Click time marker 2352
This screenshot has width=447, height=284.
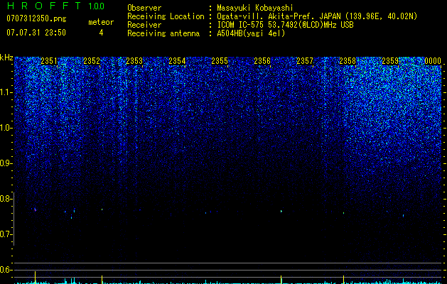click(x=92, y=61)
